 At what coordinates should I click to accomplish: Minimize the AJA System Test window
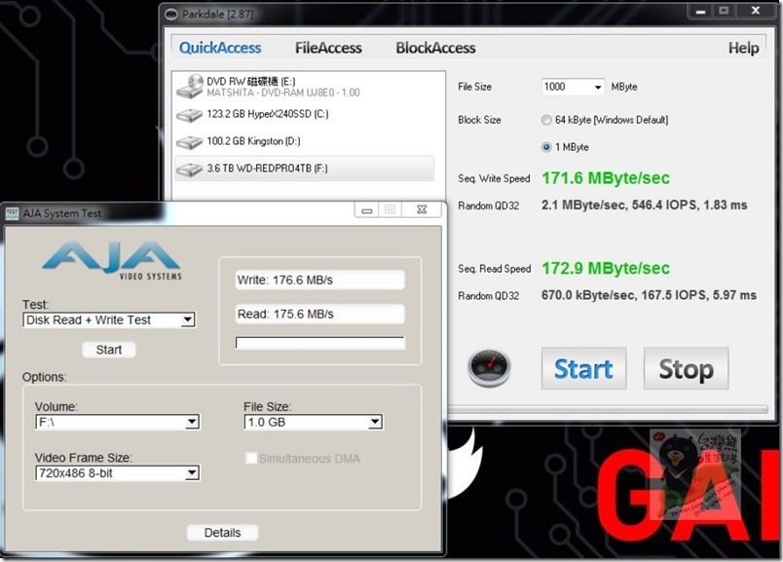pyautogui.click(x=367, y=210)
